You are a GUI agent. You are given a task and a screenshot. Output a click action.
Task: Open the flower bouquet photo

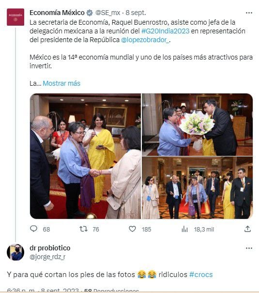[197, 124]
